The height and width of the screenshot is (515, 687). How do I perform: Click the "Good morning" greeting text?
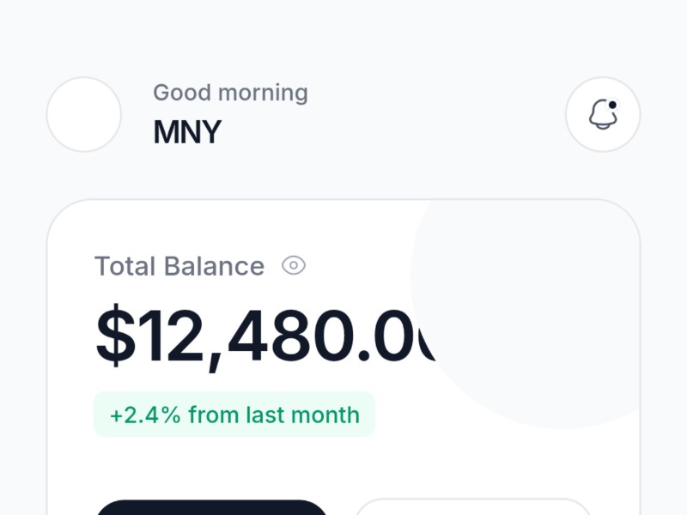230,93
